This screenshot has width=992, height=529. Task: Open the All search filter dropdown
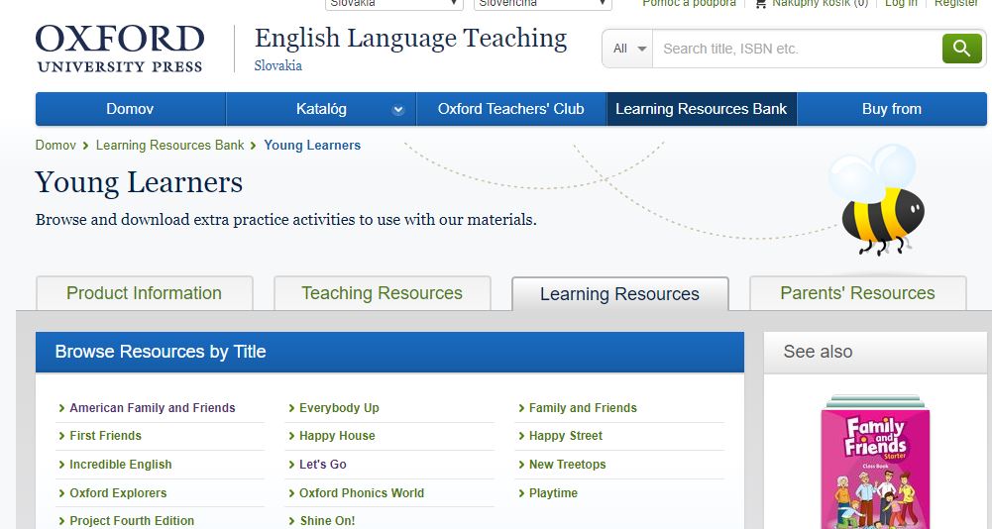point(628,49)
